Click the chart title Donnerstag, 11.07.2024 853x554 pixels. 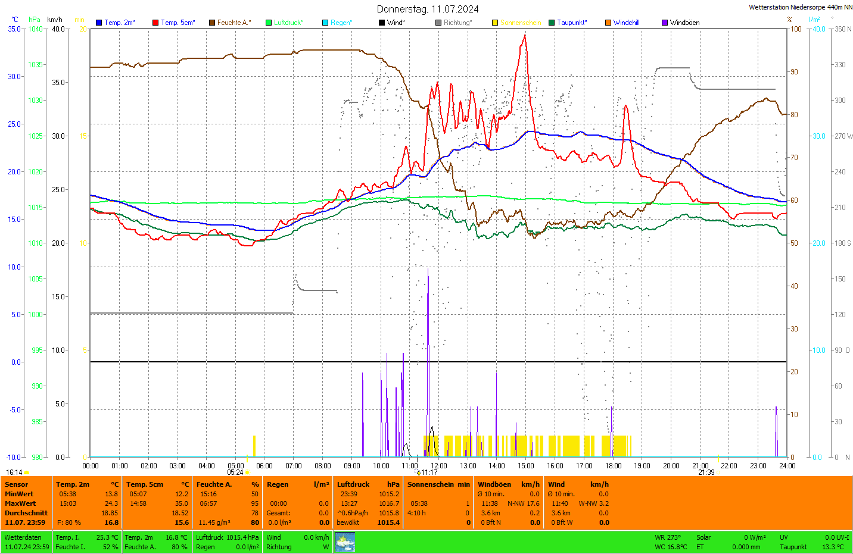pos(428,9)
